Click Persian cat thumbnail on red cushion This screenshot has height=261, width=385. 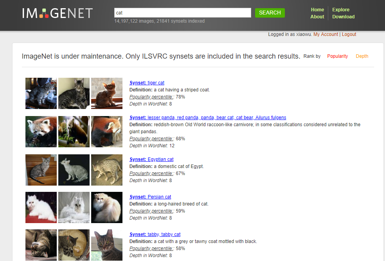pos(41,207)
